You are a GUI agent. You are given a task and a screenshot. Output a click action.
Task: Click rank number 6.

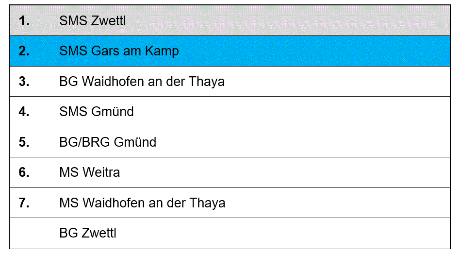tap(24, 172)
